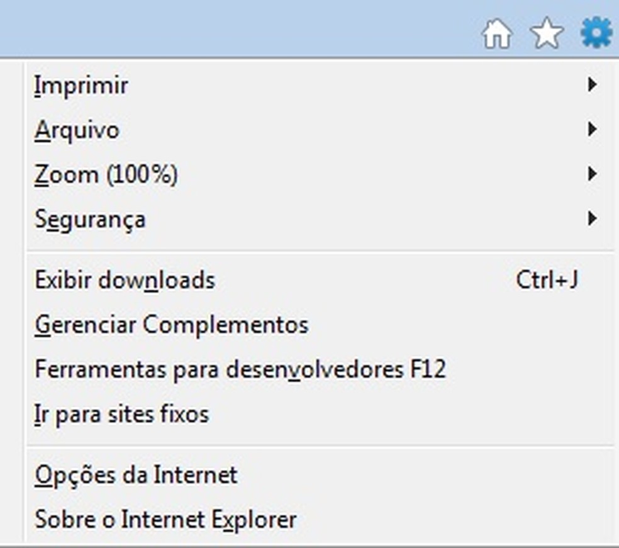The image size is (619, 548).
Task: Open Exibir downloads
Action: 125,280
